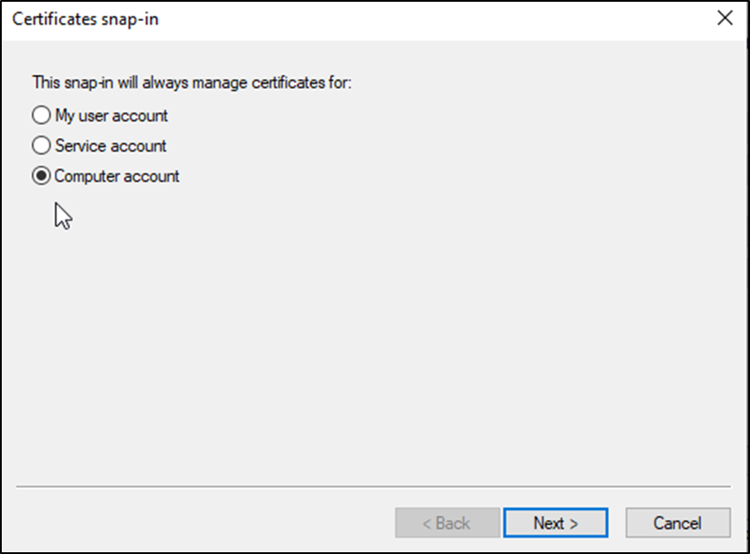Viewport: 750px width, 554px height.
Task: Click the 'My user account' text label
Action: pos(111,115)
